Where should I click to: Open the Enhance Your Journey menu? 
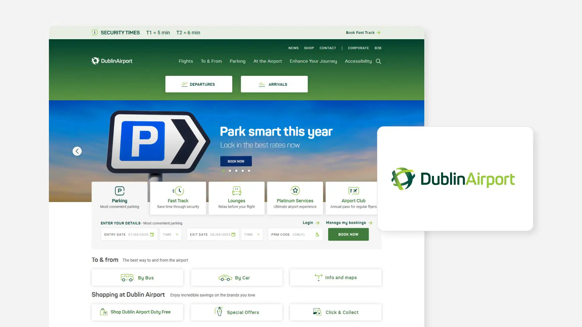313,61
